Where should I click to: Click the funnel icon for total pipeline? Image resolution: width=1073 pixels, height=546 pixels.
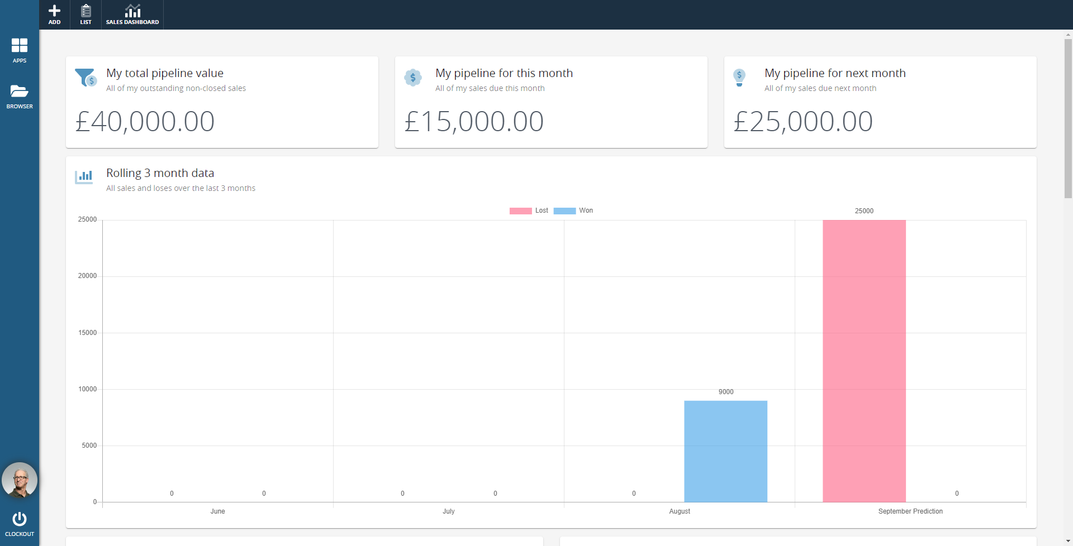(x=86, y=78)
